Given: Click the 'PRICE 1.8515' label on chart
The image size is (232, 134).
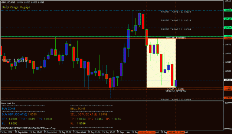Looking at the screenshot, I should [14, 61].
